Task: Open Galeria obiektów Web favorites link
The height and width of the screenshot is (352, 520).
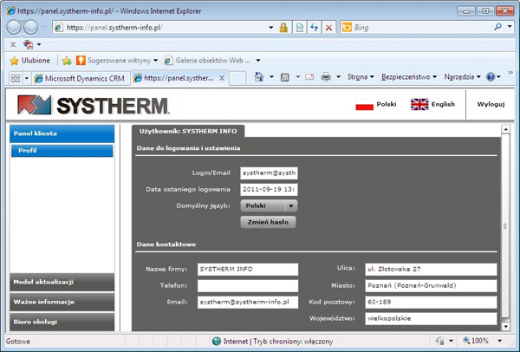Action: (x=212, y=61)
